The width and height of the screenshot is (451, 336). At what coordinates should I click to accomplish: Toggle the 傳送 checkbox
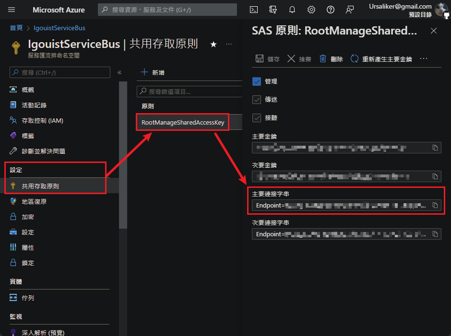[x=257, y=100]
